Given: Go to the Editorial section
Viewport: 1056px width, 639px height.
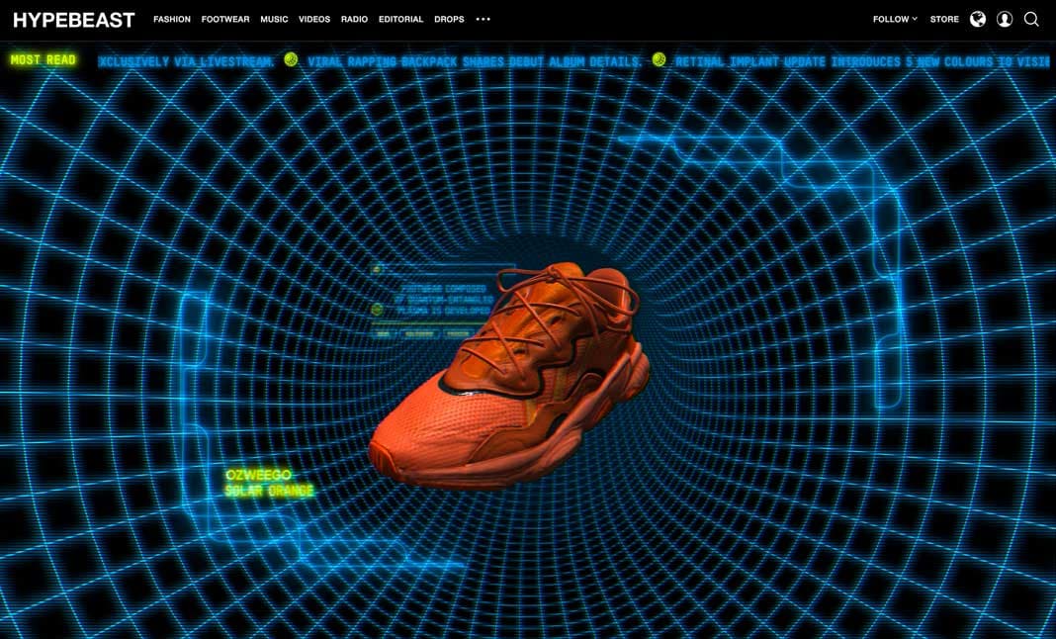Looking at the screenshot, I should tap(400, 20).
